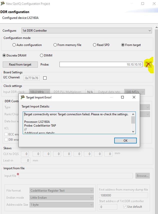Open the Configure DDR Controller dropdown
This screenshot has width=158, height=214.
click(87, 31)
